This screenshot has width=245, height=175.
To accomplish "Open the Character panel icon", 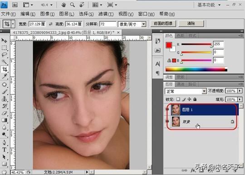I will click(x=157, y=64).
